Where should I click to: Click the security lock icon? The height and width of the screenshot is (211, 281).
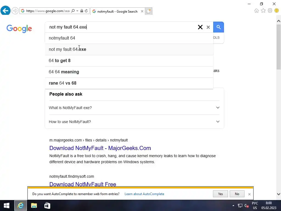82,11
